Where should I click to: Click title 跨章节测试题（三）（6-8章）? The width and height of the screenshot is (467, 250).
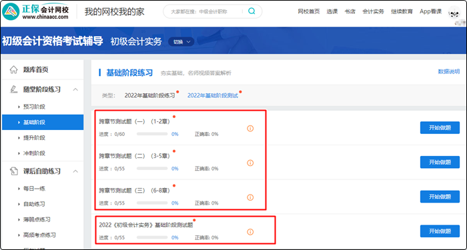click(135, 191)
